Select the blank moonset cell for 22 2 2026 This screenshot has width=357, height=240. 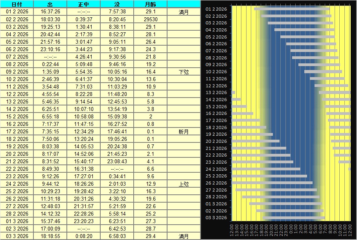tap(117, 169)
